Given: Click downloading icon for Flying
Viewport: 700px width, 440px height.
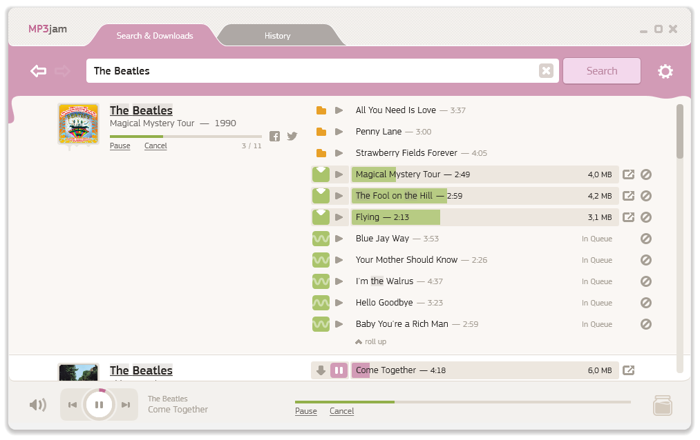Looking at the screenshot, I should coord(321,217).
